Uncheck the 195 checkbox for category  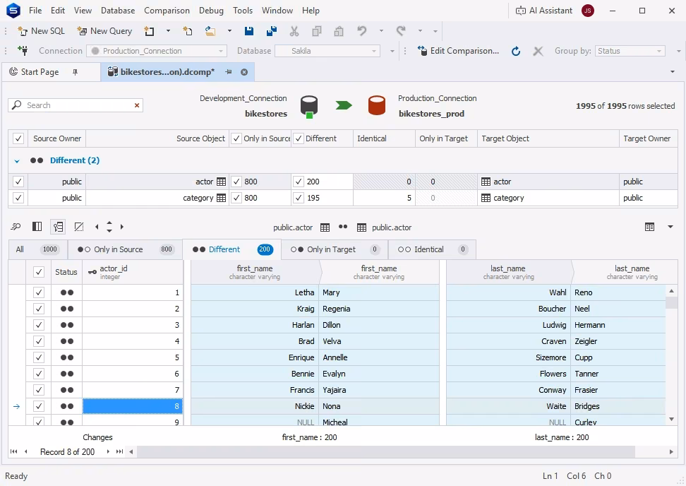point(299,198)
